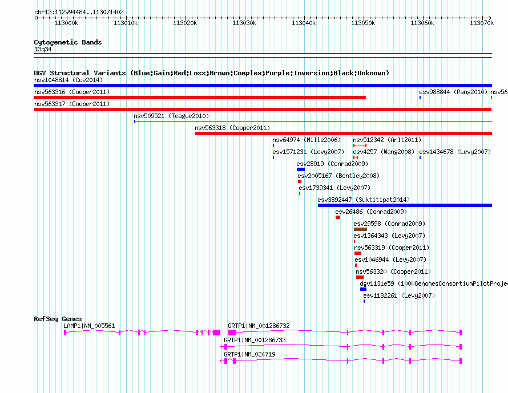
Task: Click the nsv563320 (Cooper2011) label
Action: [393, 272]
